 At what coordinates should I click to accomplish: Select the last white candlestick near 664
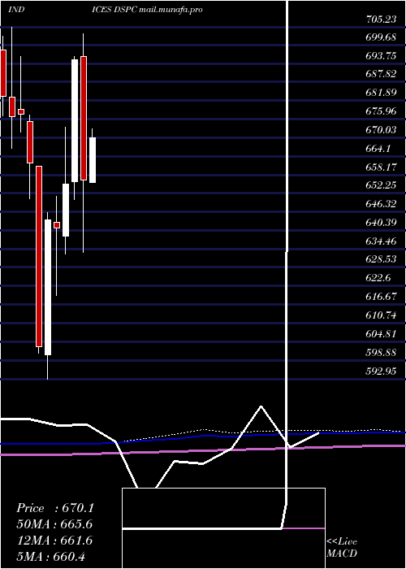point(93,160)
